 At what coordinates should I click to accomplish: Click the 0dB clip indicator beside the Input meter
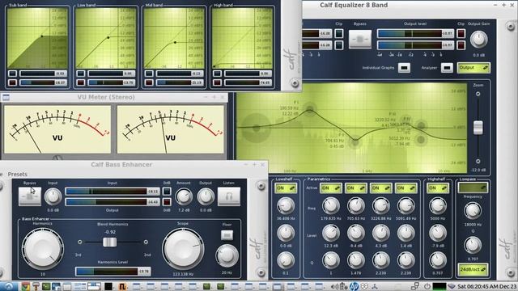click(167, 192)
